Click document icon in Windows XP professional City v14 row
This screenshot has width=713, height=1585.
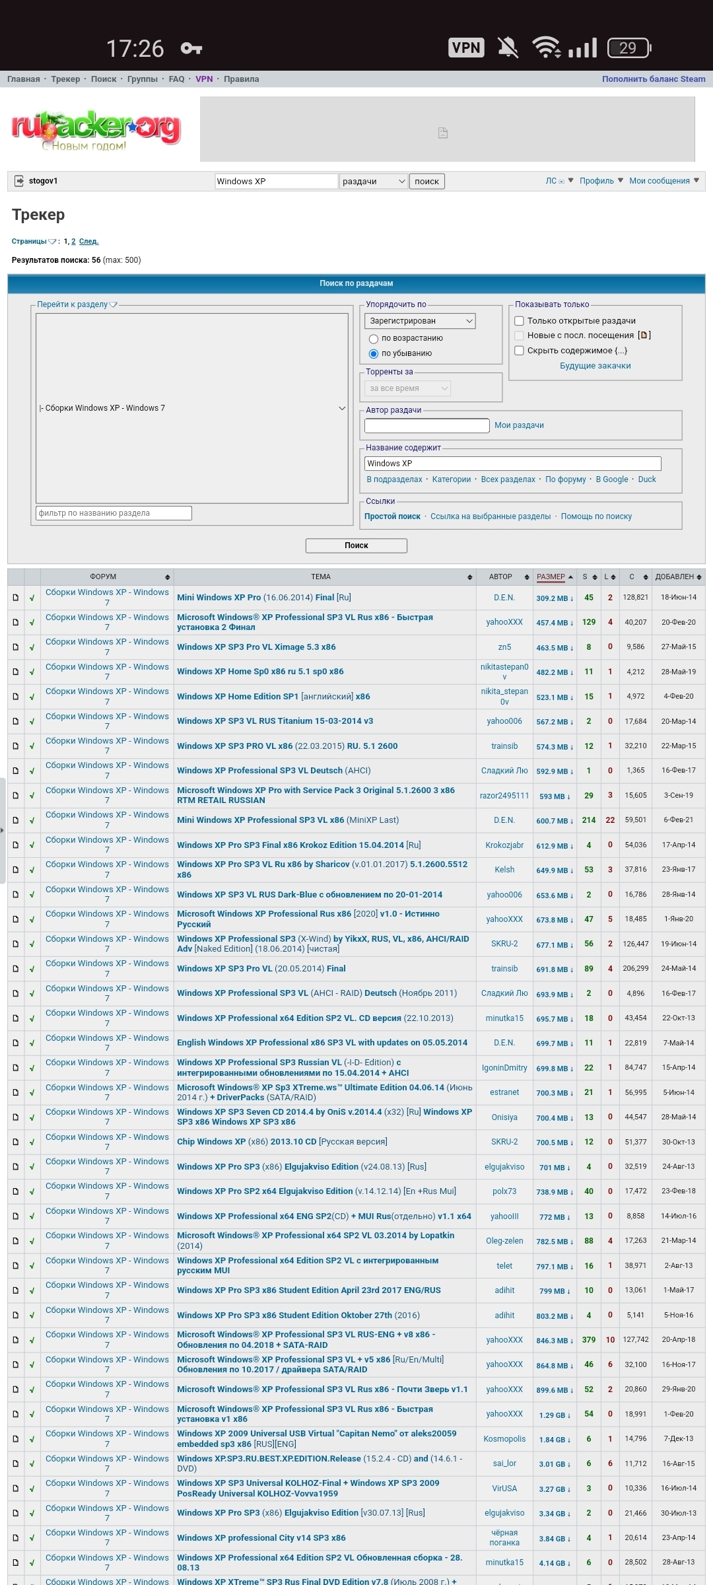click(x=16, y=1538)
